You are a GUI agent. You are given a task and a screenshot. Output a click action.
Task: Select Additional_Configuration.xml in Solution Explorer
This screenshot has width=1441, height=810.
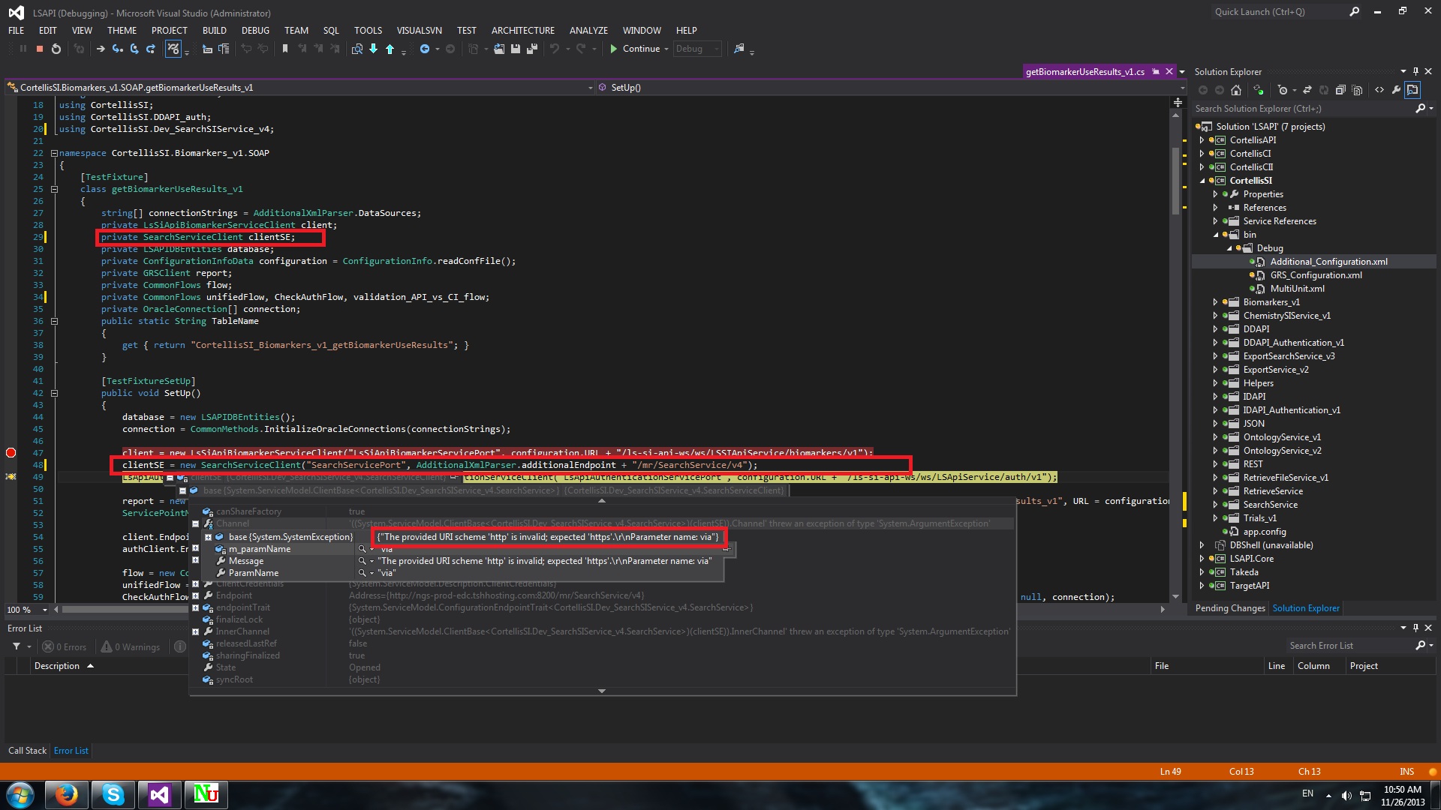pyautogui.click(x=1328, y=262)
